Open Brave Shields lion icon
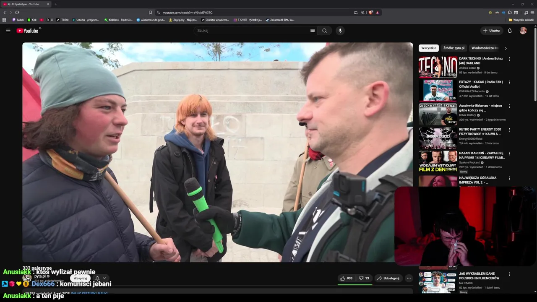This screenshot has height=302, width=537. pyautogui.click(x=370, y=13)
